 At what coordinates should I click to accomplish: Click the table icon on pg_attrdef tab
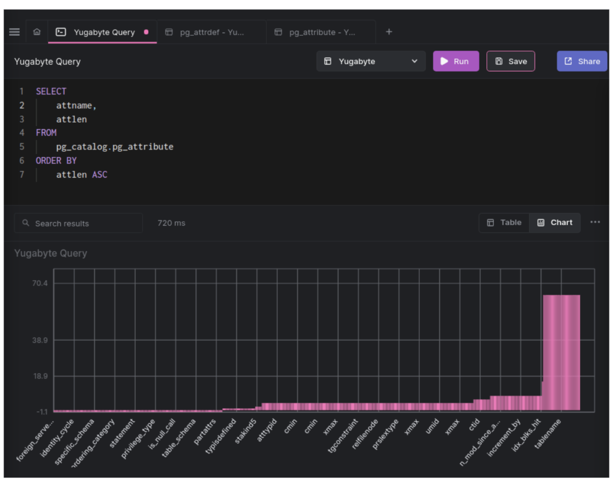coord(169,31)
